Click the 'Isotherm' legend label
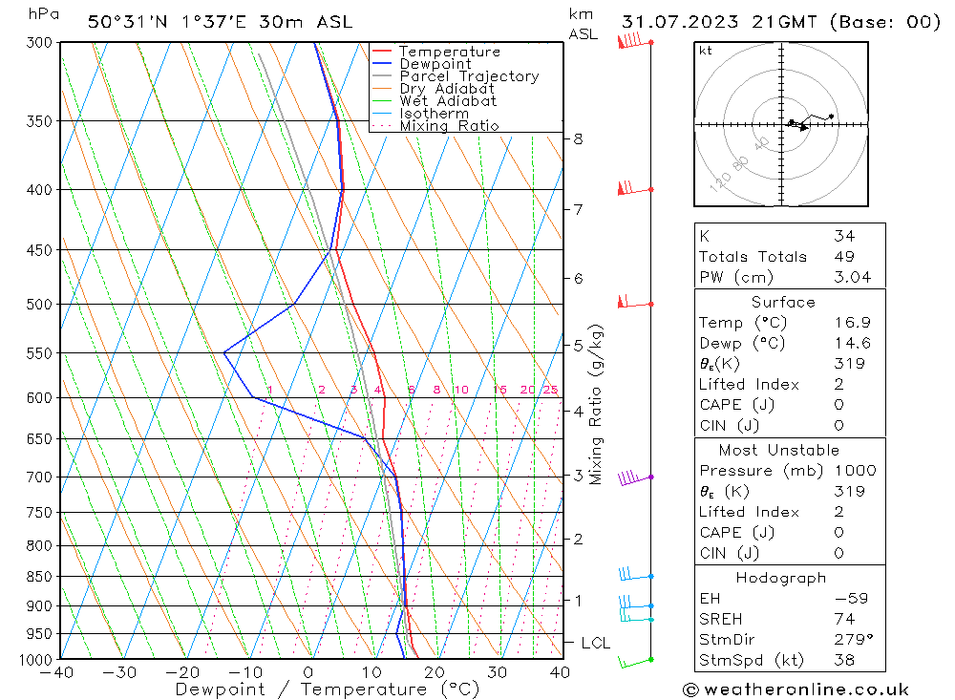The height and width of the screenshot is (700, 955). tap(435, 114)
